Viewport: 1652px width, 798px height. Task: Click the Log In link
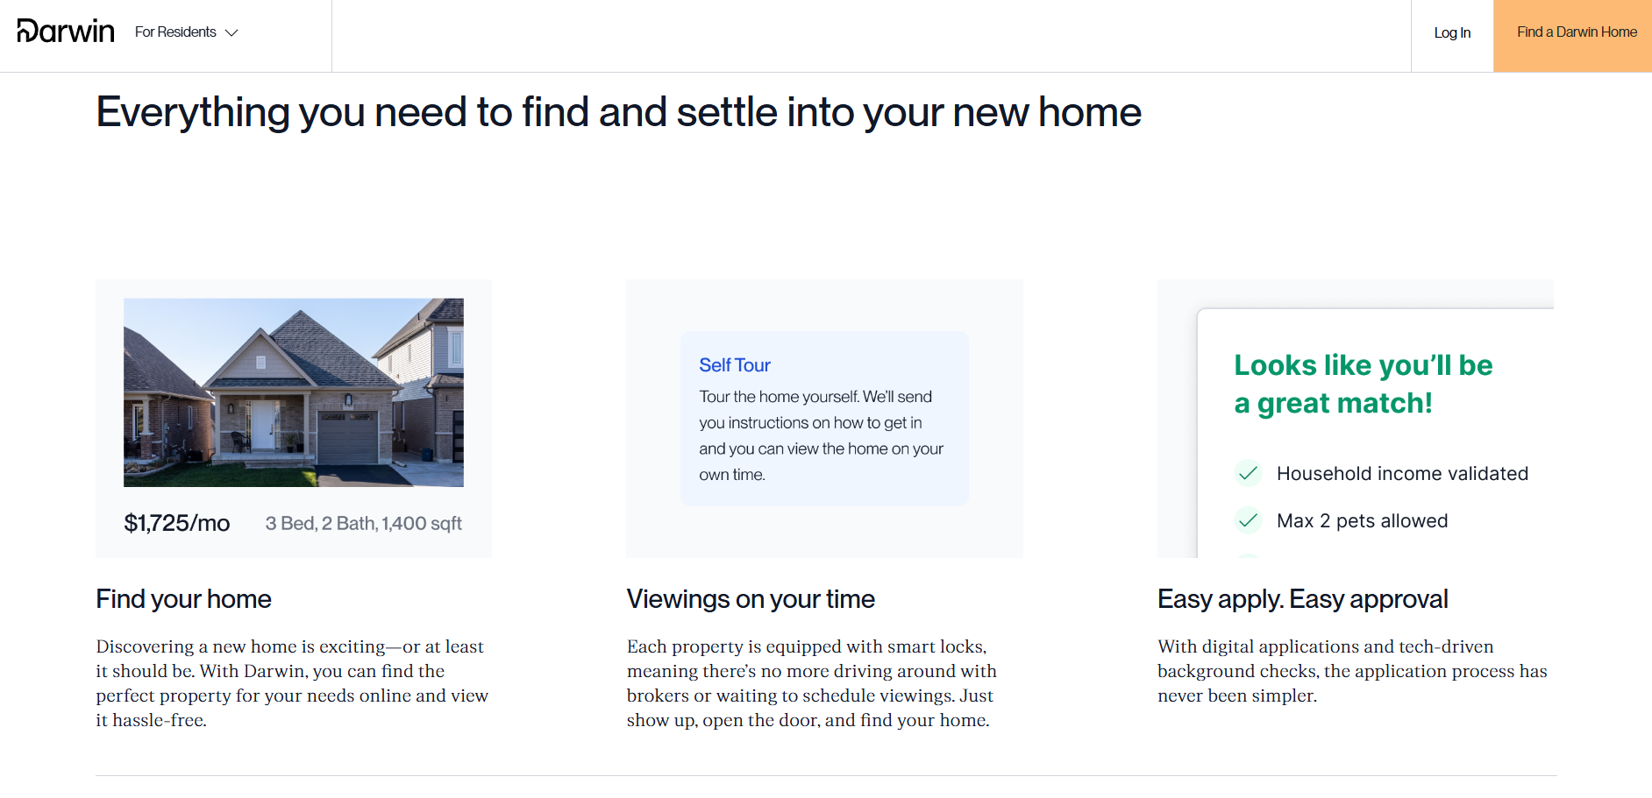click(x=1452, y=33)
